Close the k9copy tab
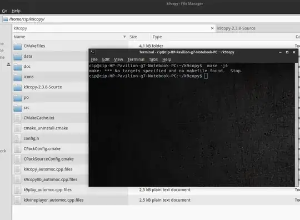The width and height of the screenshot is (300, 220). point(212,28)
